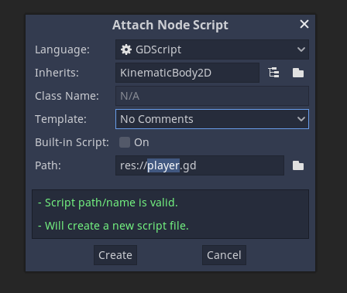Click the "Will create a new script file" message

click(x=113, y=226)
